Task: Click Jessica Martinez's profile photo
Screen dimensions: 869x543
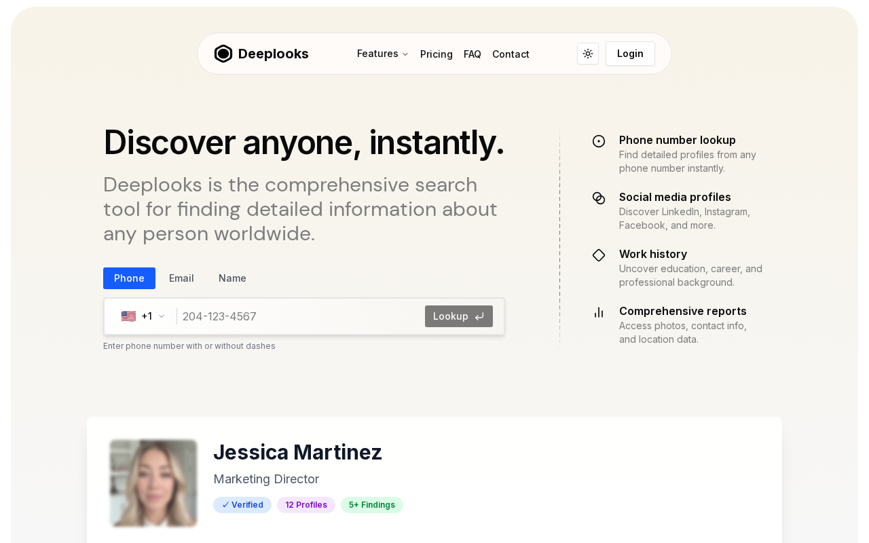Action: pos(153,483)
